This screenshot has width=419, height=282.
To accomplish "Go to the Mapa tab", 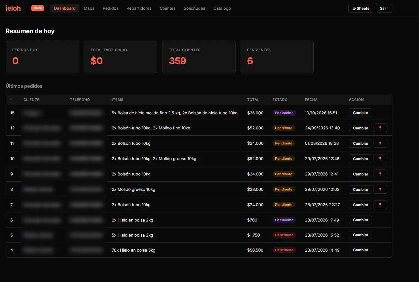I will click(89, 8).
